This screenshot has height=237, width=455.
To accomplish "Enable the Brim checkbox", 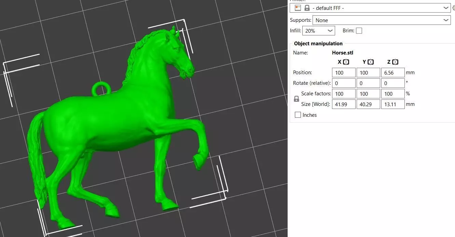I will coord(359,31).
